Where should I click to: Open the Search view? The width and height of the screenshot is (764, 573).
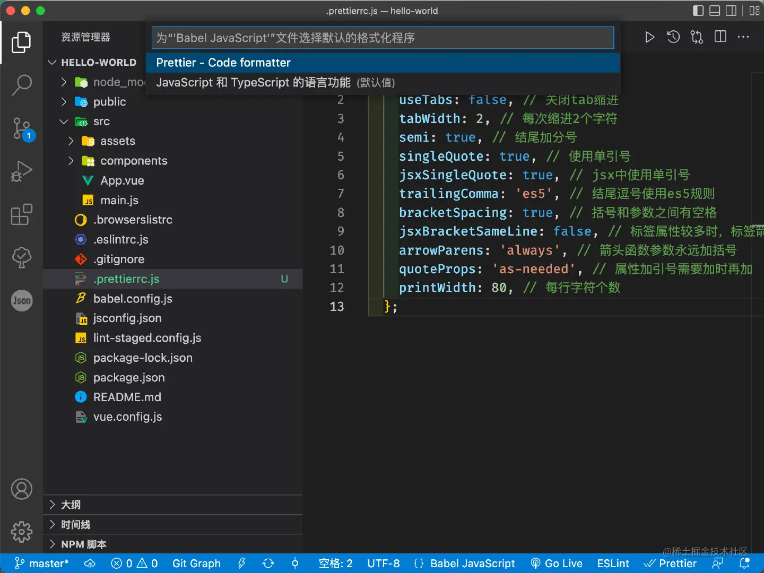[x=21, y=85]
